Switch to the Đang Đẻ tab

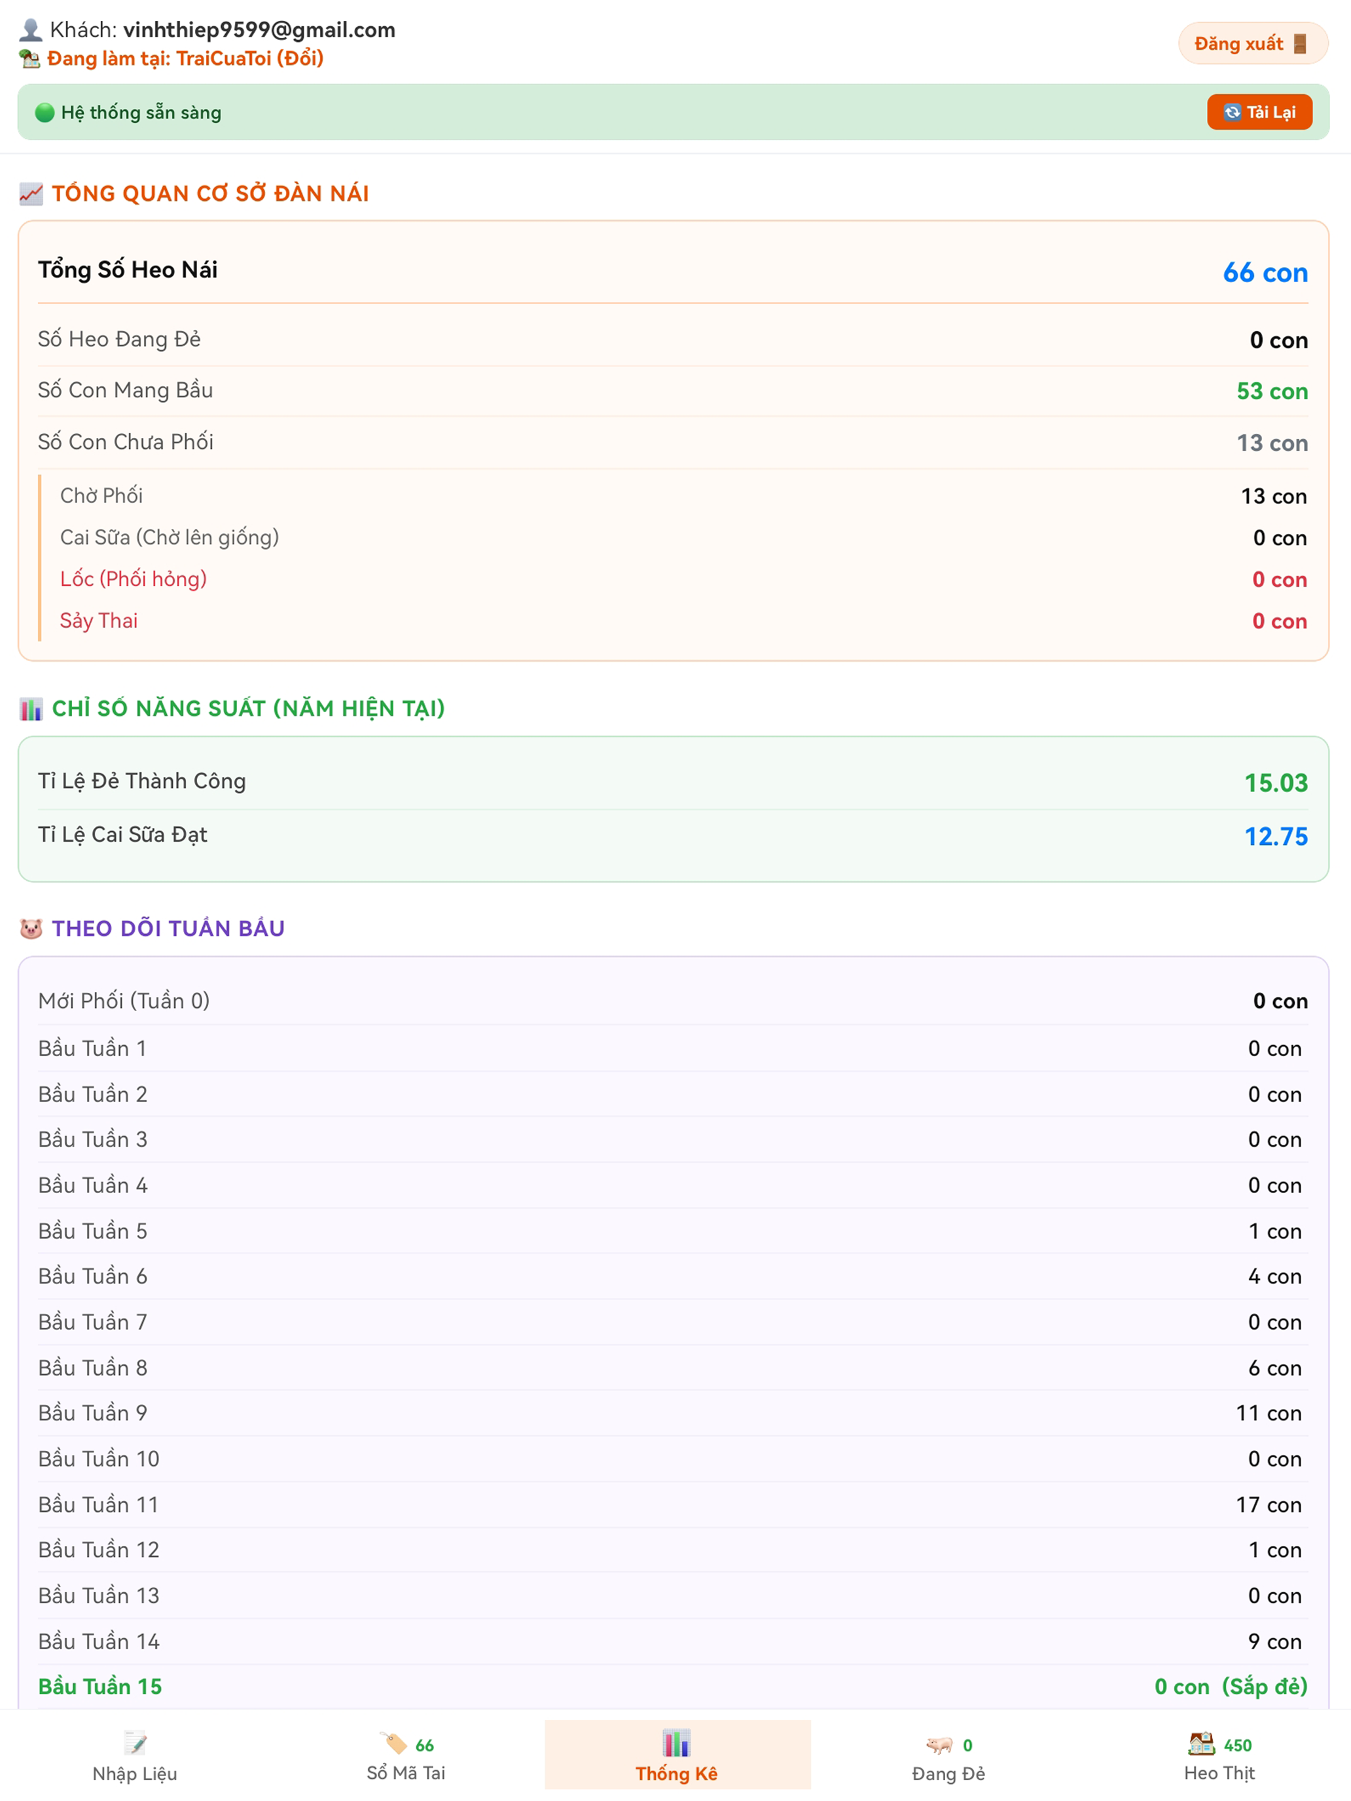coord(948,1755)
